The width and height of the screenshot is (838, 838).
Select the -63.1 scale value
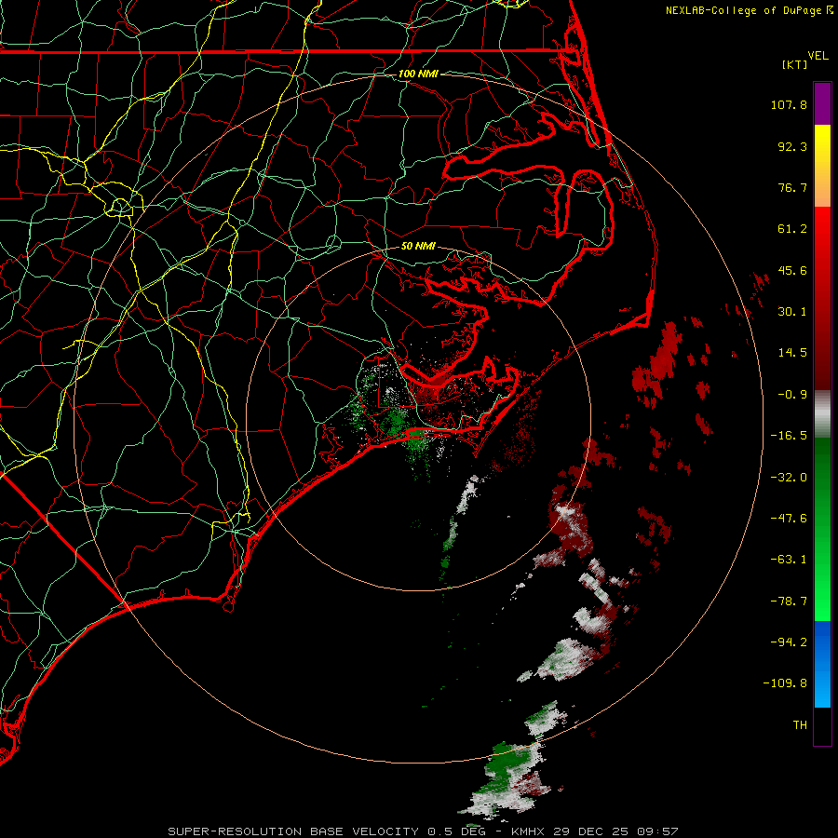(x=789, y=560)
